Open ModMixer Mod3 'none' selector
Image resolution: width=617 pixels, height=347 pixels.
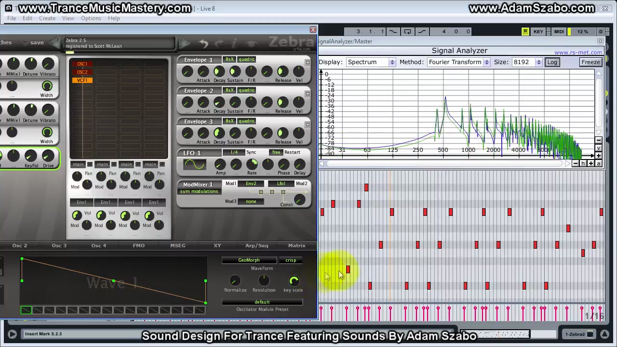251,201
